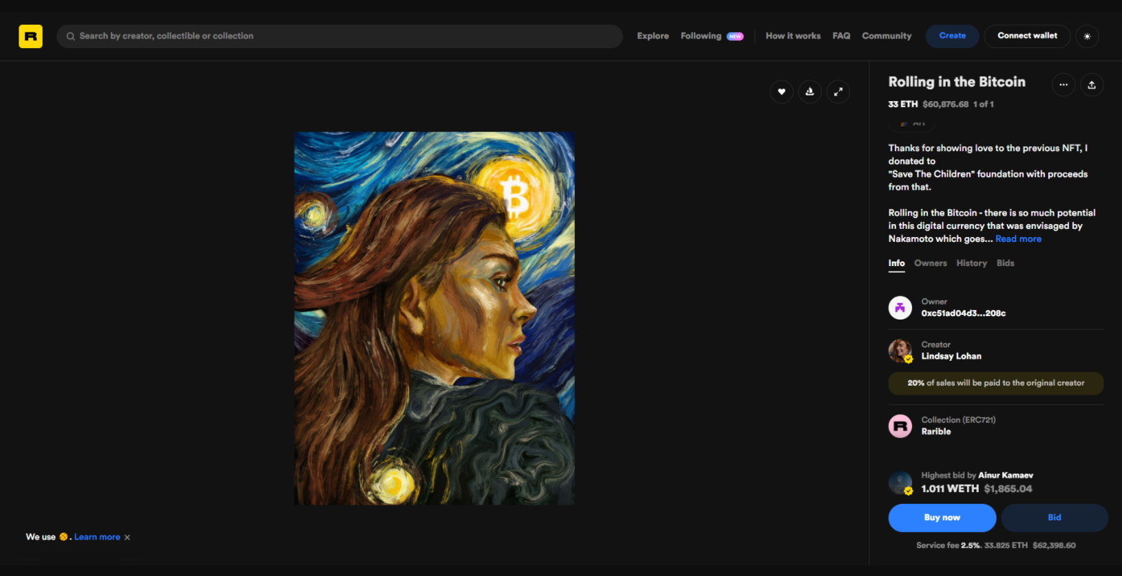Expand description with Read more
This screenshot has width=1122, height=576.
pos(1018,239)
